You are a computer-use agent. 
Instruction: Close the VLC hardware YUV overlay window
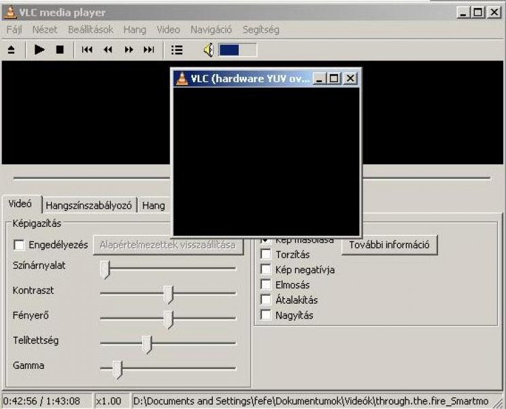350,78
